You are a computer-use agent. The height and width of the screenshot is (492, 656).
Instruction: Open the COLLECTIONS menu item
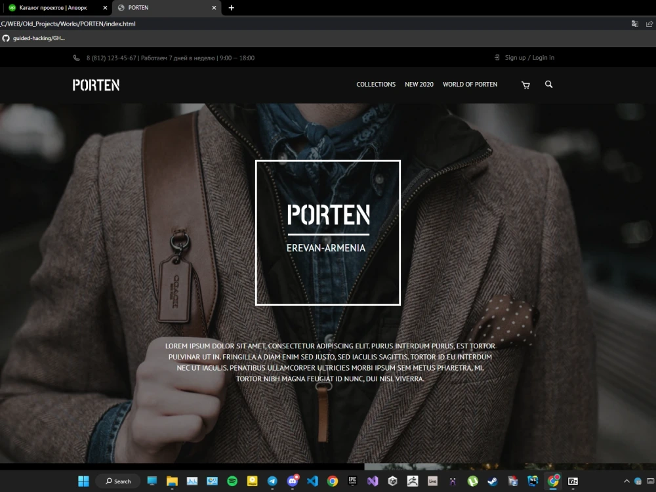pyautogui.click(x=376, y=85)
